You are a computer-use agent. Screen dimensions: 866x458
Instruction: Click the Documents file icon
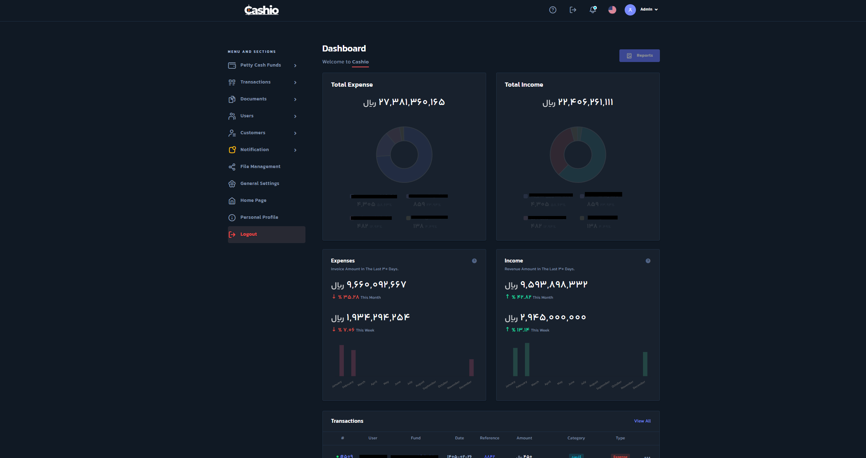(x=232, y=99)
